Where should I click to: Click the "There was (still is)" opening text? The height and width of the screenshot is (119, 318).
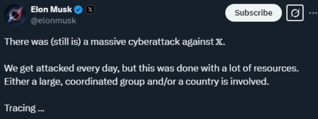click(42, 42)
